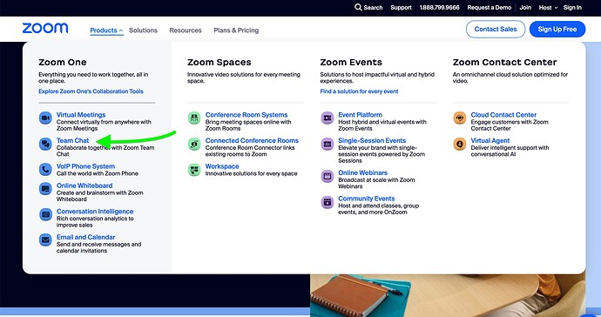
Task: Click the Workspace icon
Action: tap(194, 170)
